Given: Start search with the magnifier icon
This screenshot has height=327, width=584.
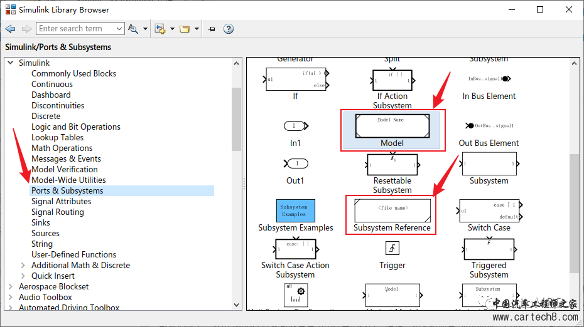Looking at the screenshot, I should (x=133, y=29).
